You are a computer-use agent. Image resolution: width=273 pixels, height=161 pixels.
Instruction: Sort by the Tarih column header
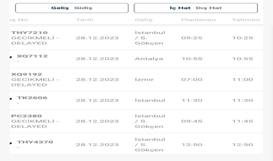tap(84, 20)
